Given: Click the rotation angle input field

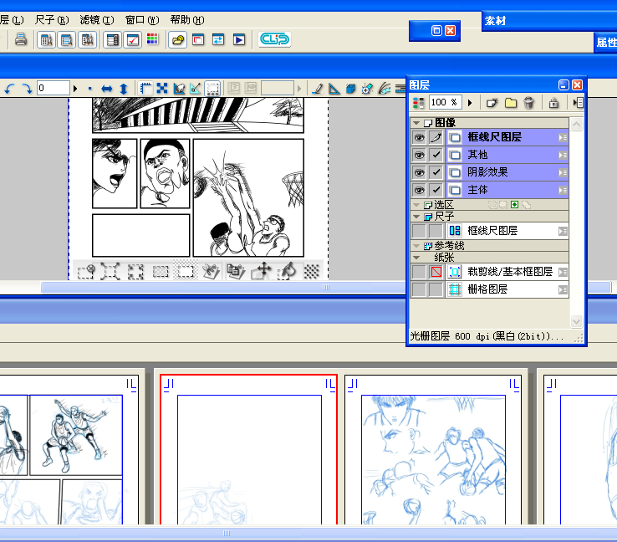Looking at the screenshot, I should click(x=54, y=88).
